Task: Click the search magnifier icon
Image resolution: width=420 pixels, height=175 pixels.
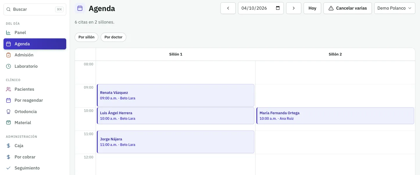Action: pos(8,9)
